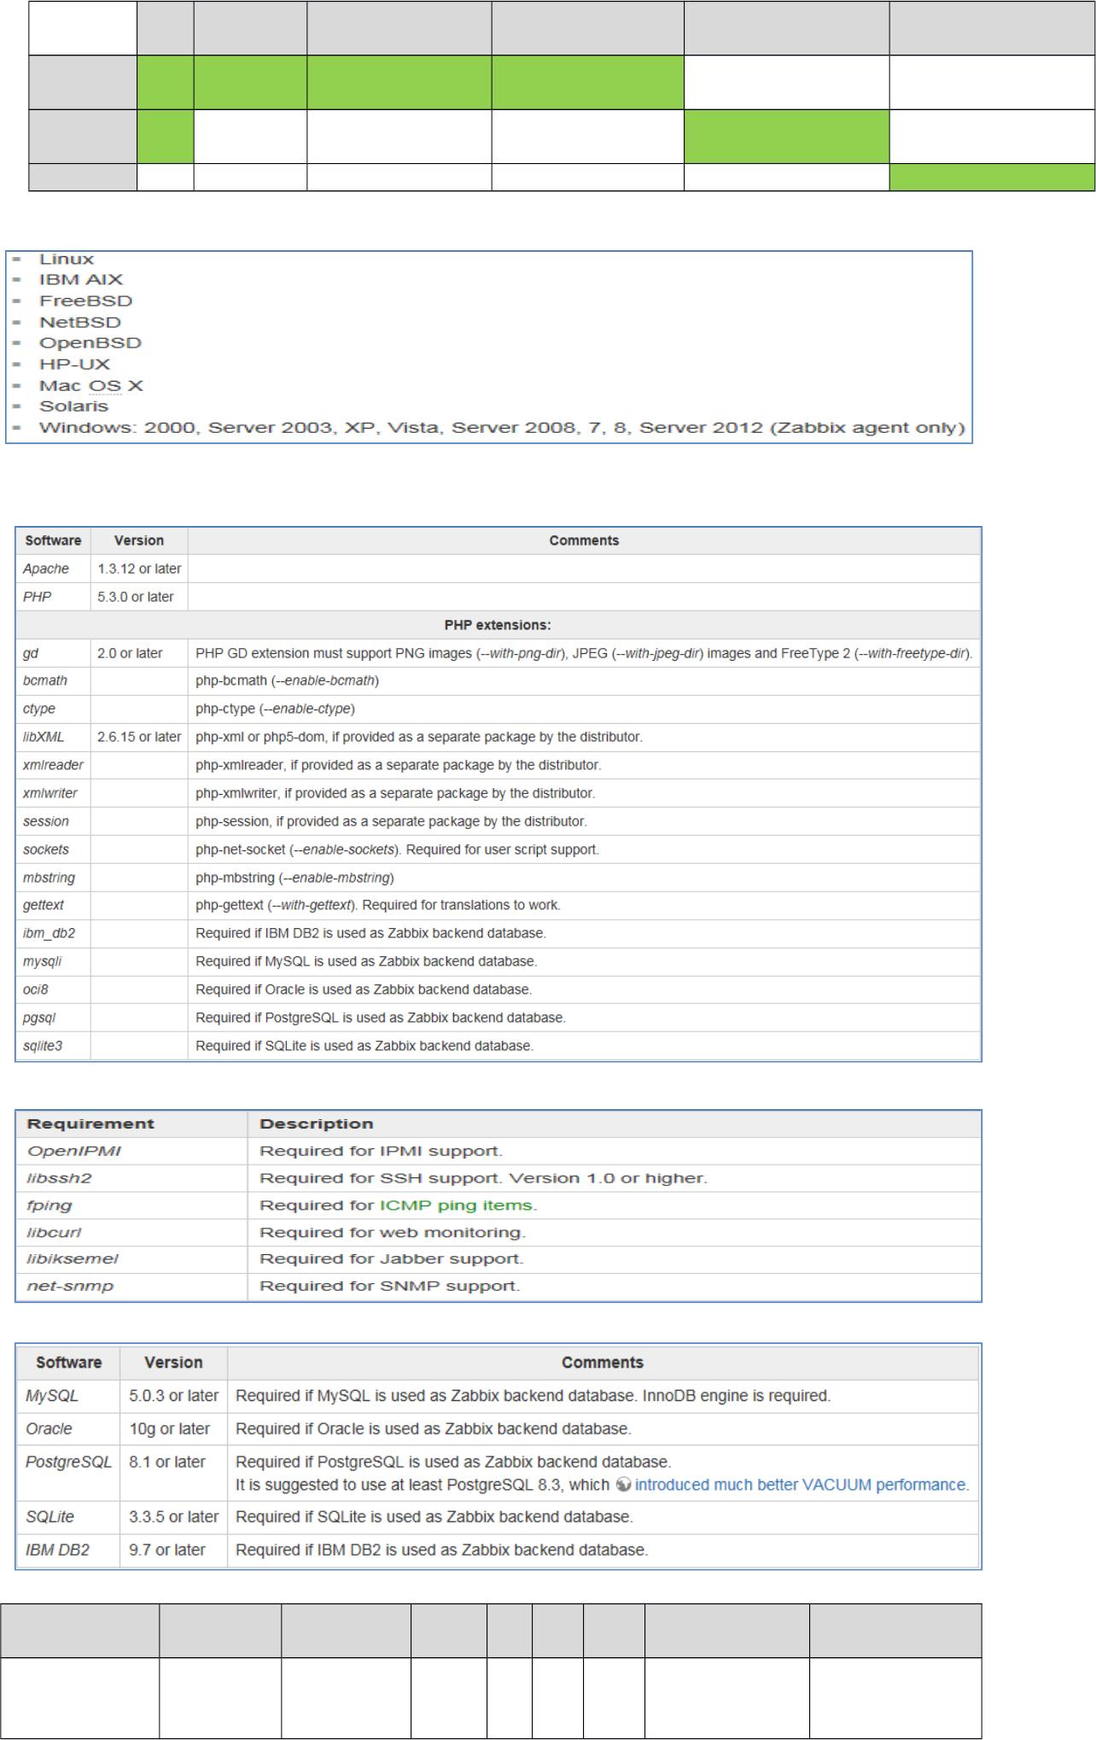Click the "php-mbstring (--enable-mbstring)" comment

coord(294,878)
